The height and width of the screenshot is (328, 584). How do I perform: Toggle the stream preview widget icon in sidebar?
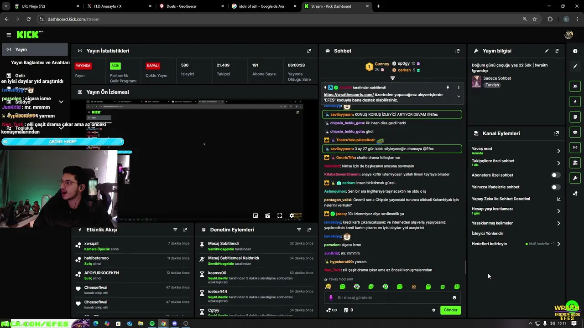[575, 86]
